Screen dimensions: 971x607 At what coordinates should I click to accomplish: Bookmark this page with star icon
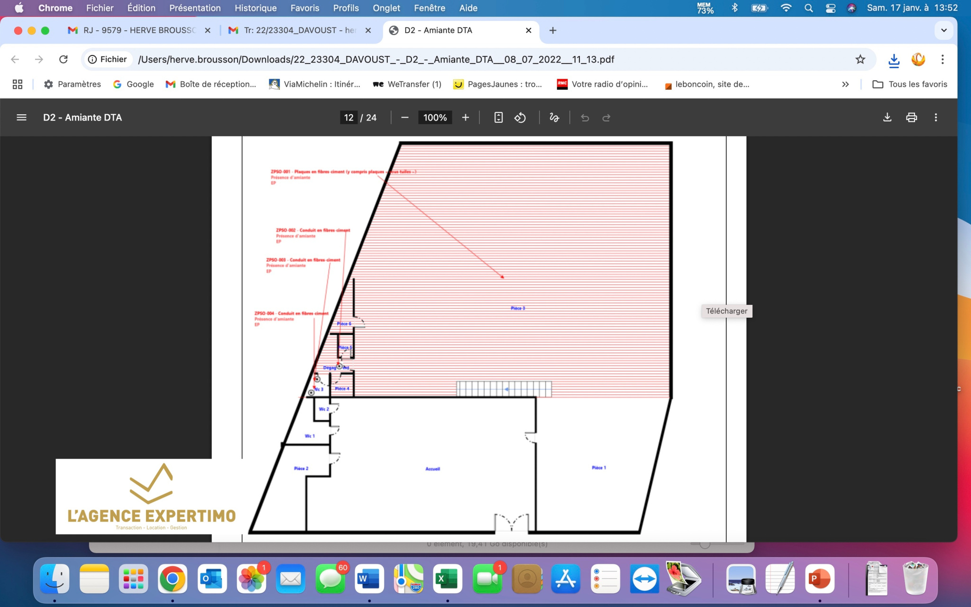[x=860, y=59]
